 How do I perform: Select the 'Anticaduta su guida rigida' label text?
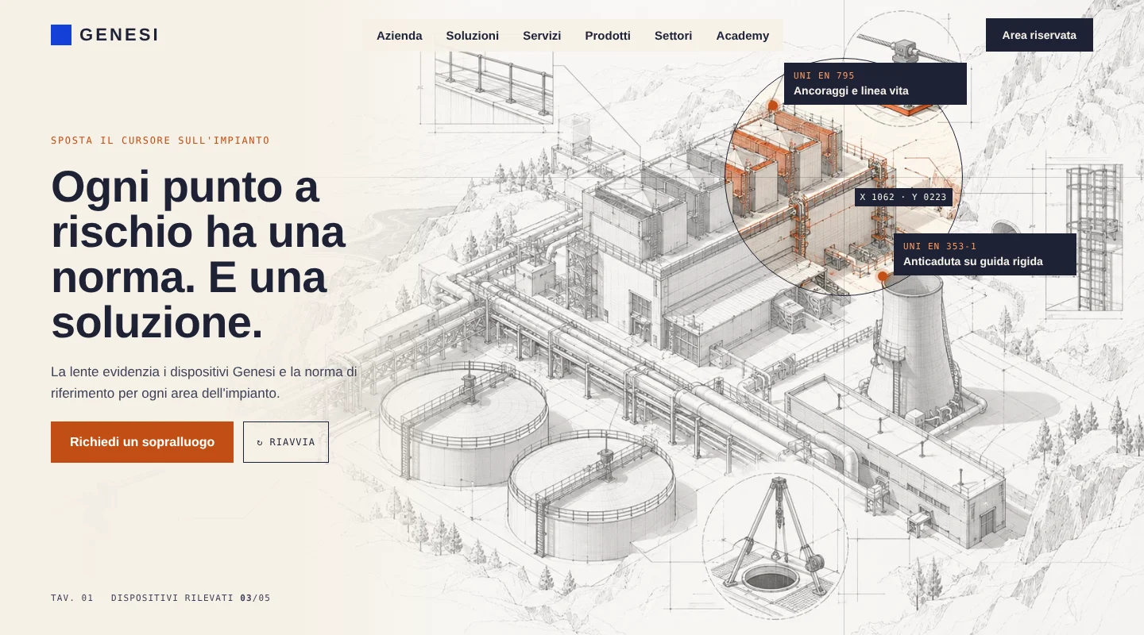click(973, 262)
